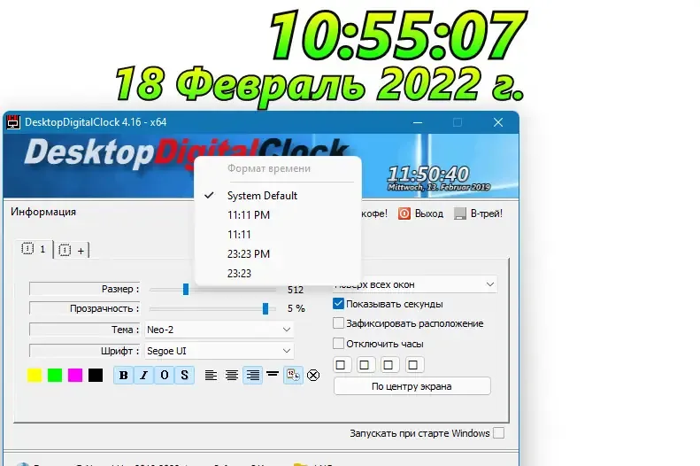Click the Выход exit button label
The height and width of the screenshot is (466, 700).
click(429, 214)
